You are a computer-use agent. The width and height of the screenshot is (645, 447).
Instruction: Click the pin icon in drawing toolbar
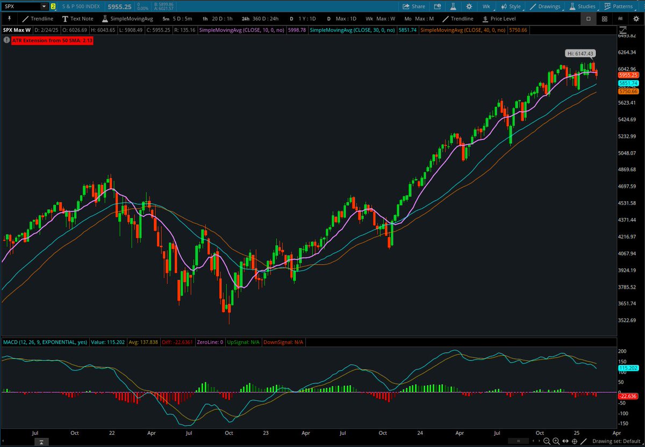coord(9,18)
